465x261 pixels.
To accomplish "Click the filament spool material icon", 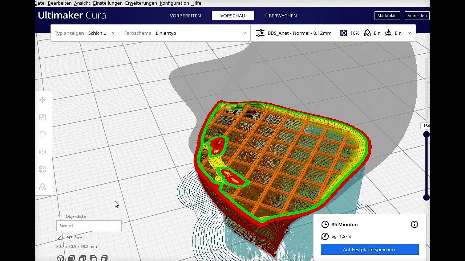I will pos(325,236).
